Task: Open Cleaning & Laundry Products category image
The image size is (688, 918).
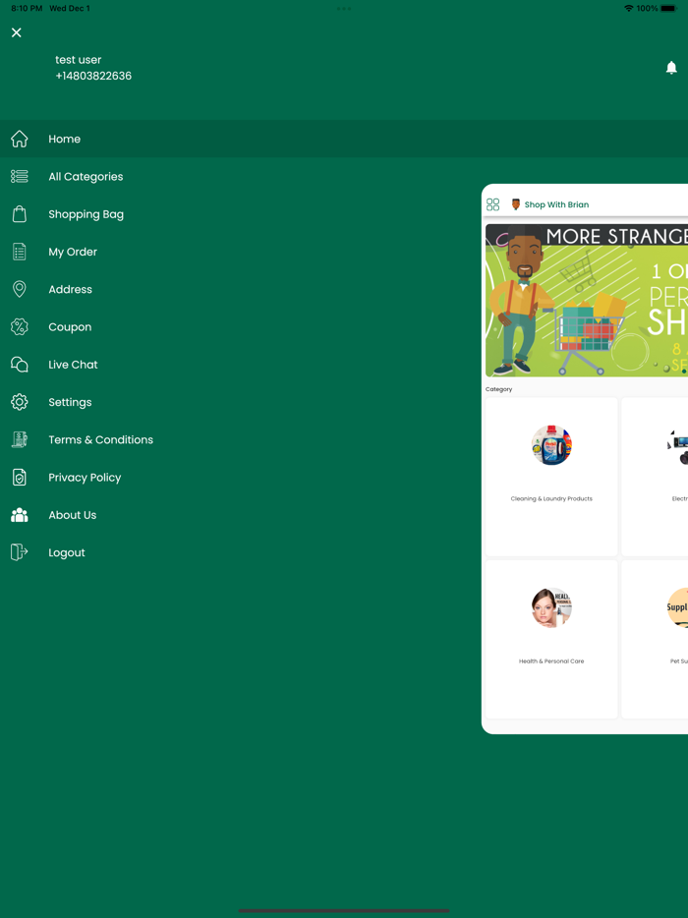Action: pyautogui.click(x=551, y=445)
